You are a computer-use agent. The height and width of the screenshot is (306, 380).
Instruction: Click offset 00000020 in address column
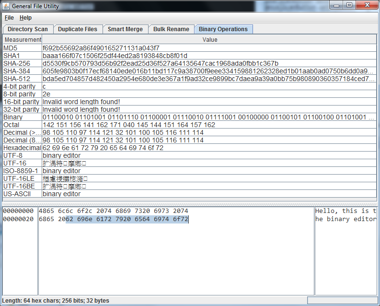point(18,219)
